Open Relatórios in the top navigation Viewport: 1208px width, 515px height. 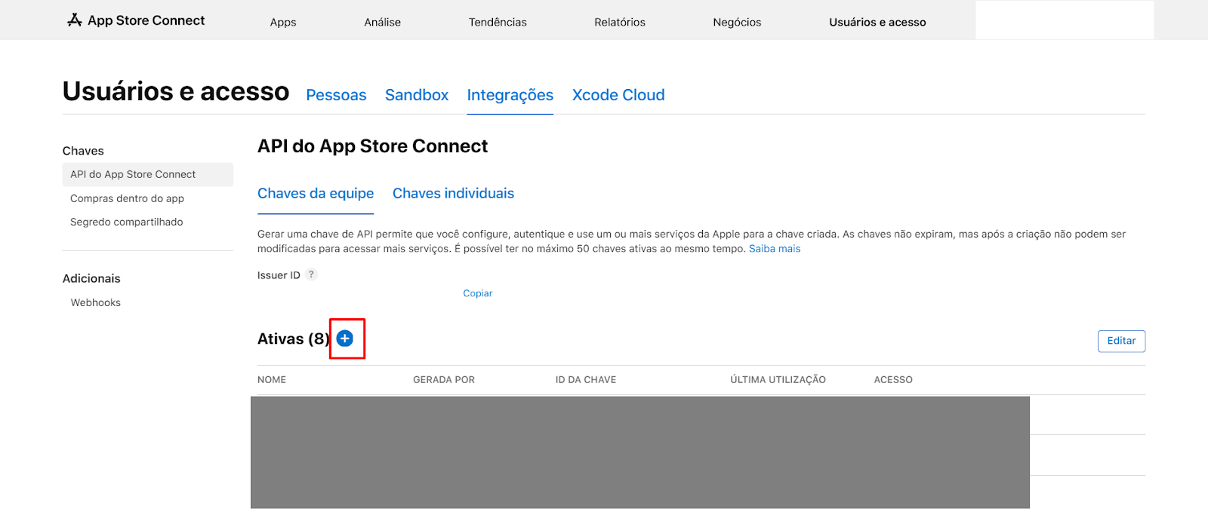click(x=620, y=22)
